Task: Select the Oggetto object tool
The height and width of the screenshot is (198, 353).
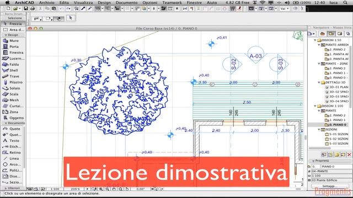Action: [x=13, y=118]
